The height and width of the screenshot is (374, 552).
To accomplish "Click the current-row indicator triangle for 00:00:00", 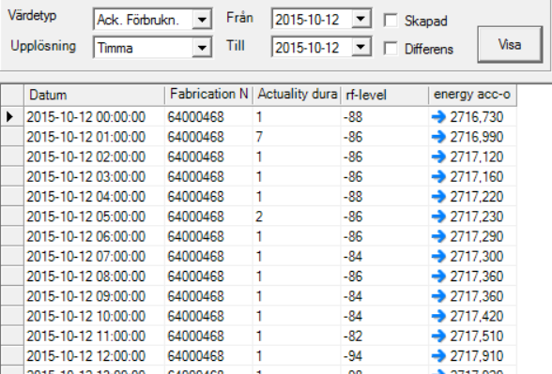I will (x=9, y=117).
